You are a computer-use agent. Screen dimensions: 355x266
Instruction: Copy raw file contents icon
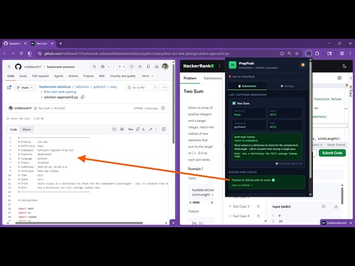point(138,129)
